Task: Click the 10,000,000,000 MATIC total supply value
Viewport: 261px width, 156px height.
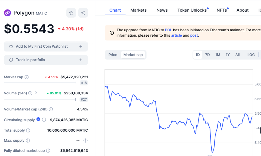Action: point(68,130)
